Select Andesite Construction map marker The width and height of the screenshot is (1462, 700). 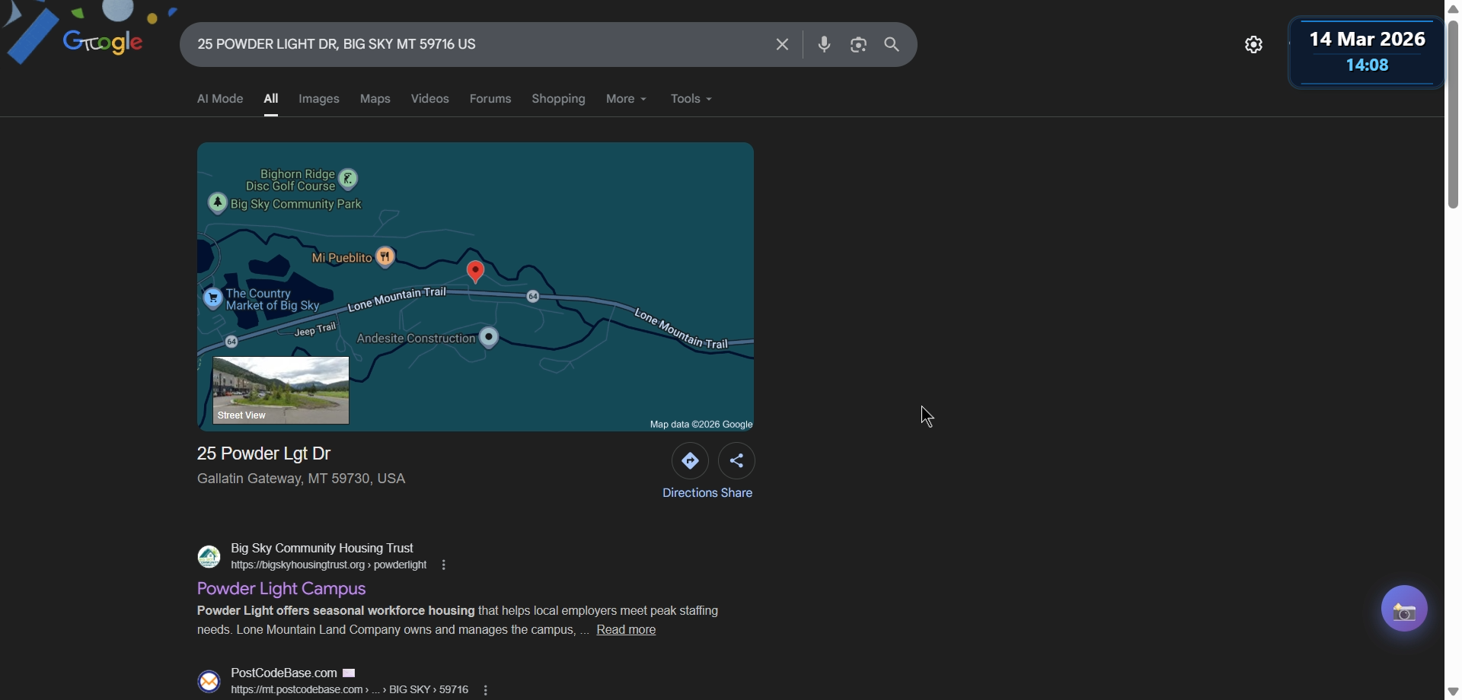[489, 337]
